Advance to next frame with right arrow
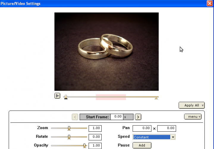 pyautogui.click(x=138, y=117)
